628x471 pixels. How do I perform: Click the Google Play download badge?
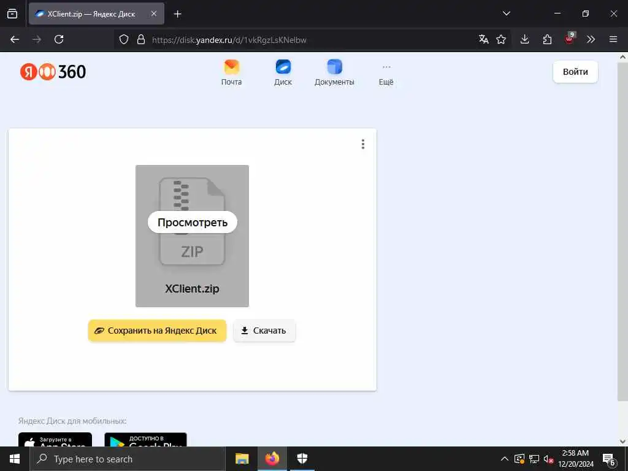145,440
